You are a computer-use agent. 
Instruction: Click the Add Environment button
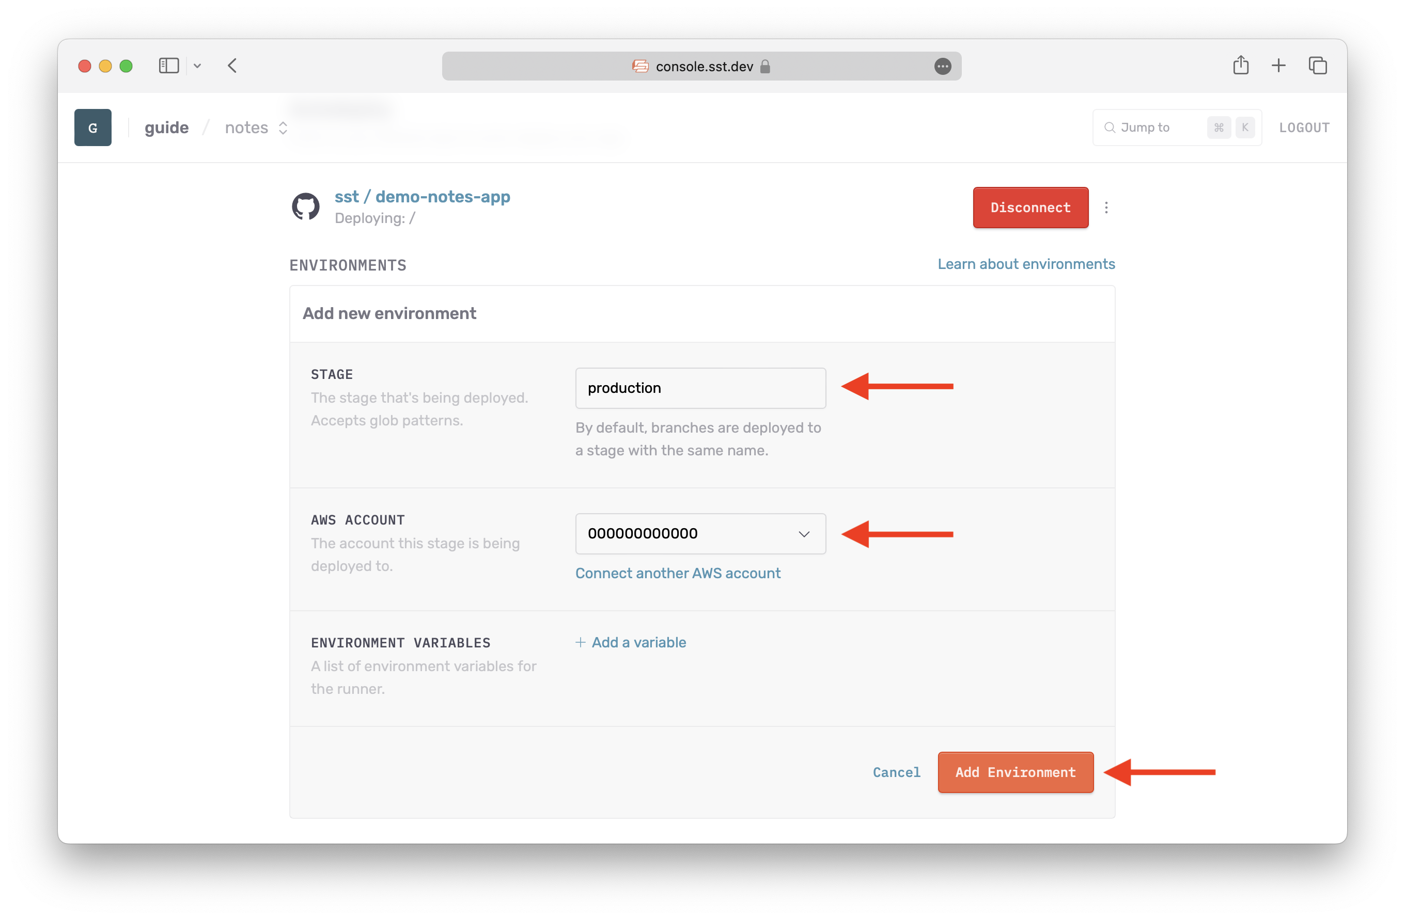coord(1016,772)
